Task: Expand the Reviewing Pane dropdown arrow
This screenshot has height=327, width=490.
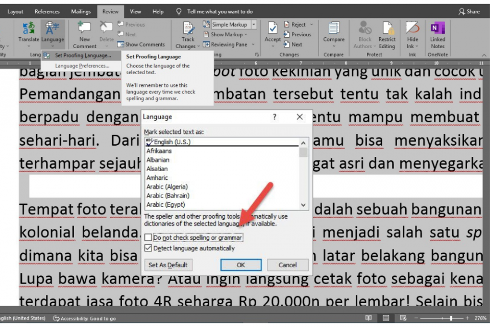Action: pyautogui.click(x=253, y=44)
